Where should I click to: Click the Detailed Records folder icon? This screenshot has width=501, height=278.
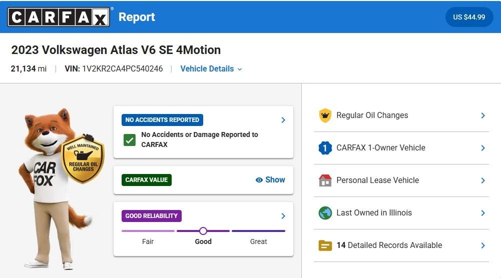[325, 245]
